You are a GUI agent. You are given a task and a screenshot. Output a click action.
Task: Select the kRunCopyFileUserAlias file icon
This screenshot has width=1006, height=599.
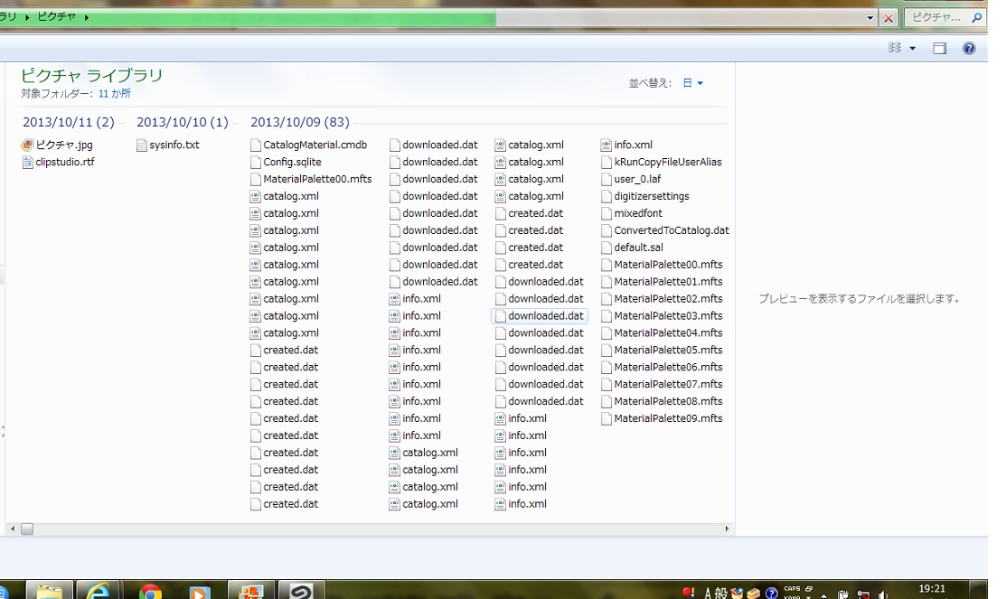tap(606, 163)
